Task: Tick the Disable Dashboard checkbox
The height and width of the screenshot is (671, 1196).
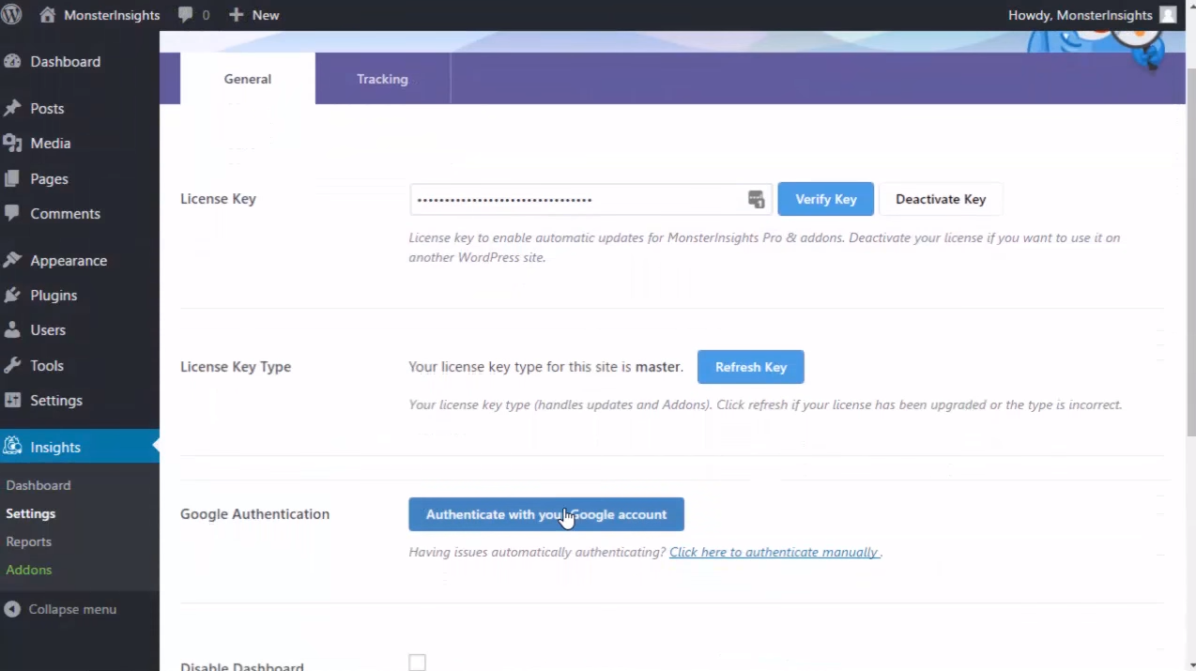Action: [x=417, y=663]
